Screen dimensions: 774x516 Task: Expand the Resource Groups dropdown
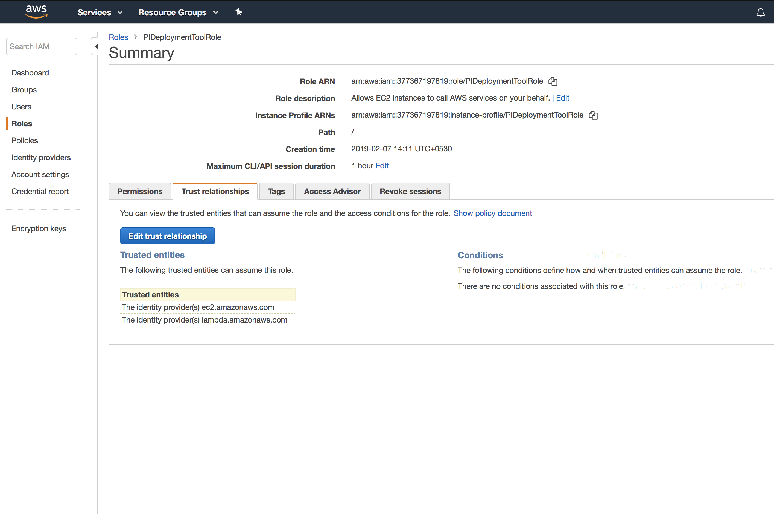pyautogui.click(x=178, y=13)
